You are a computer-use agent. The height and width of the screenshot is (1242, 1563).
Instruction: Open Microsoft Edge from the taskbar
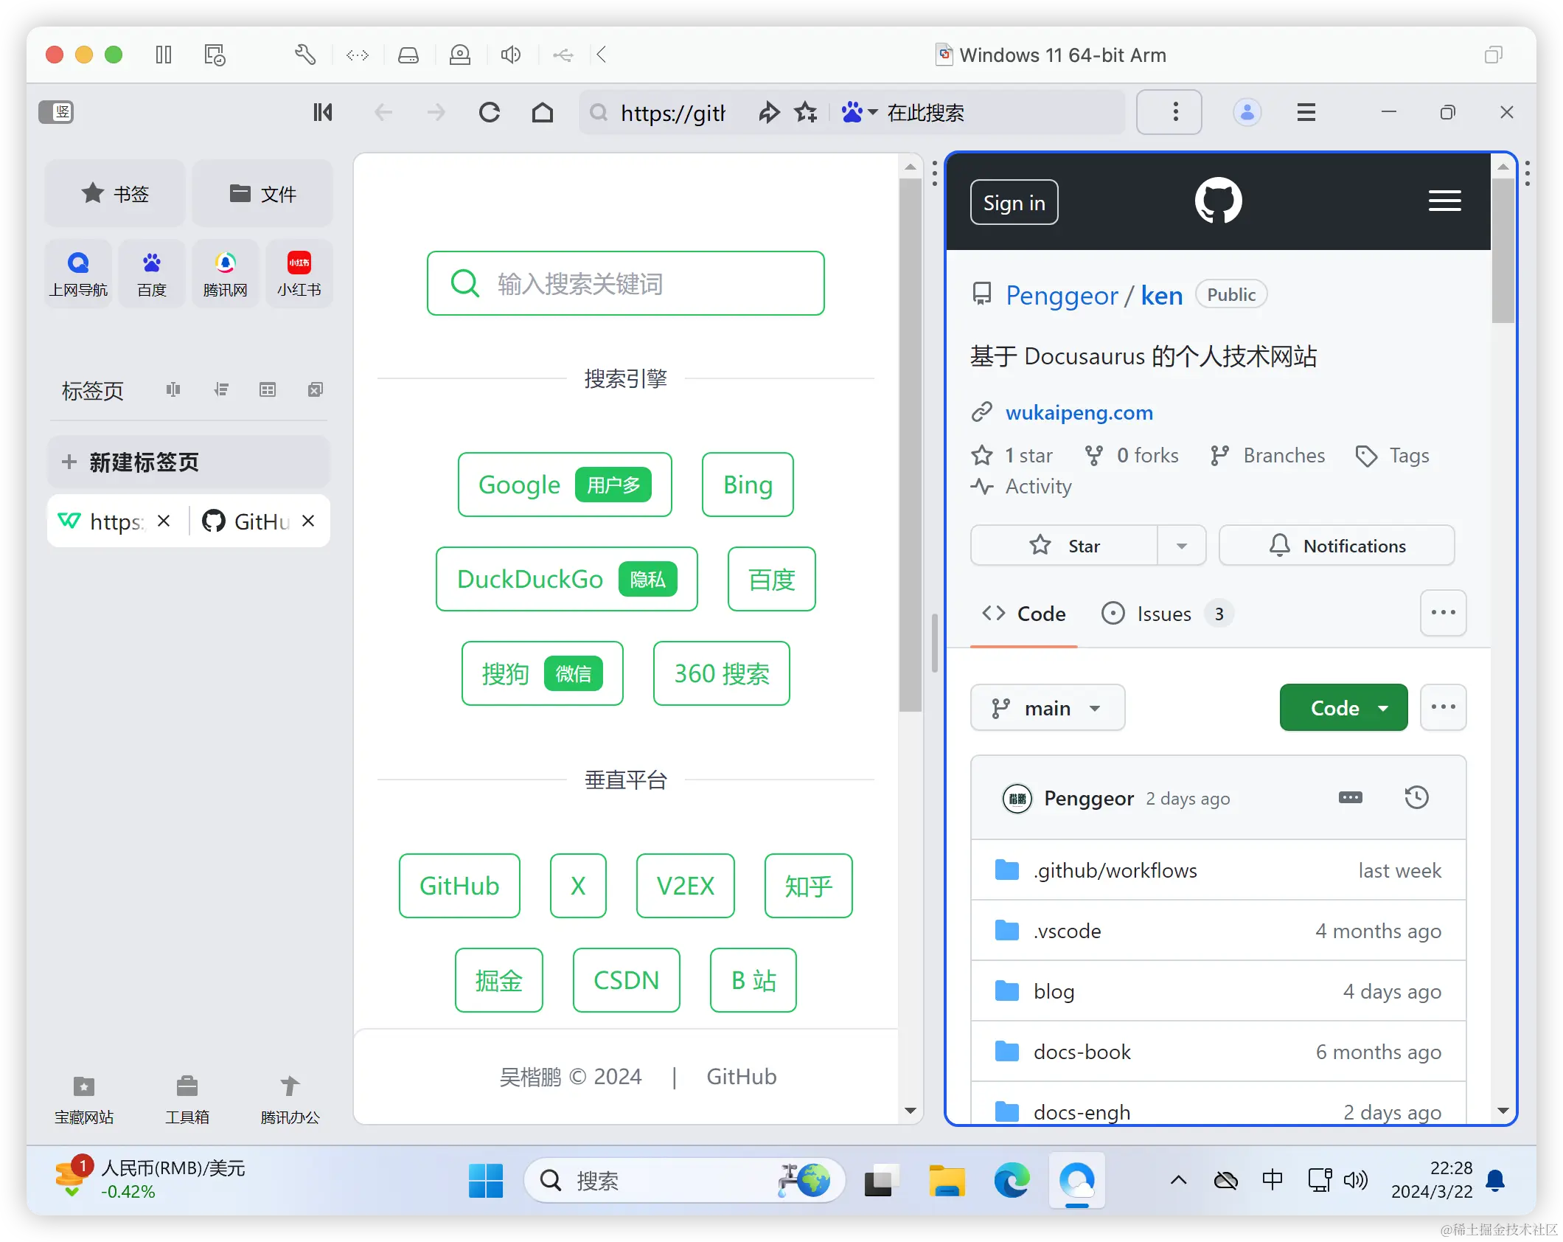click(1012, 1180)
